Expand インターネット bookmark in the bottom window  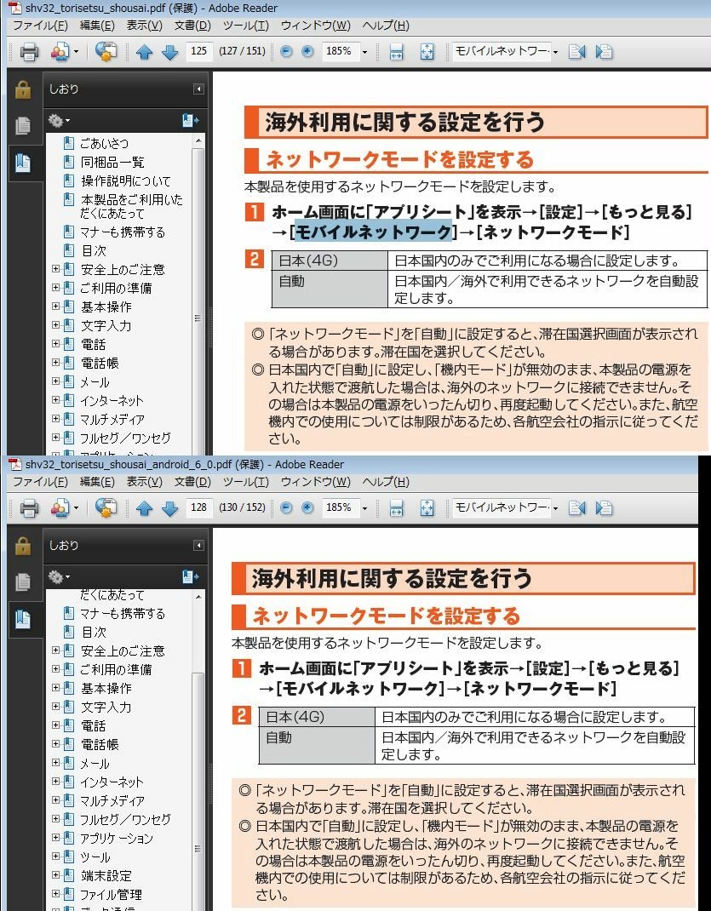(55, 782)
